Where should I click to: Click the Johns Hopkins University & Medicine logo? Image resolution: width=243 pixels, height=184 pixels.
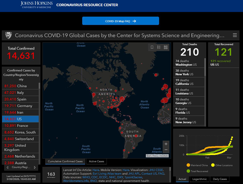36,5
